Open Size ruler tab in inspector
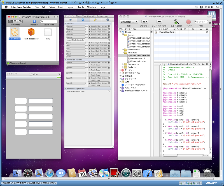224x186 pixels. pos(95,20)
